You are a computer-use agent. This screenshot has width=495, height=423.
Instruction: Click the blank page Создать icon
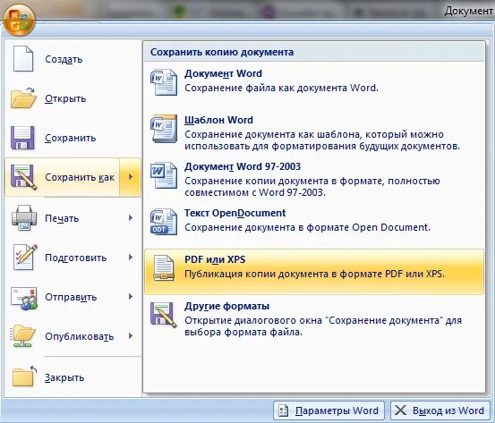coord(22,58)
